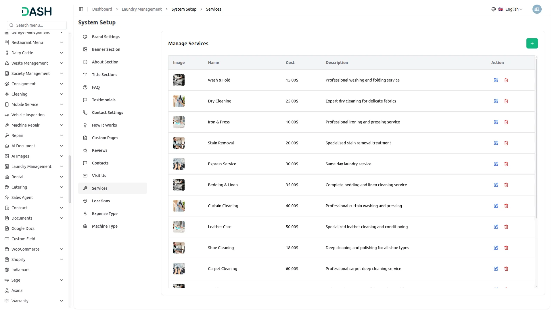Delete the Express Service row
Screen dimensions: 552x310
[506, 164]
